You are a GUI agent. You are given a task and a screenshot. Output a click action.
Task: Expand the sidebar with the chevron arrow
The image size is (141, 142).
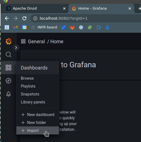(x=16, y=48)
